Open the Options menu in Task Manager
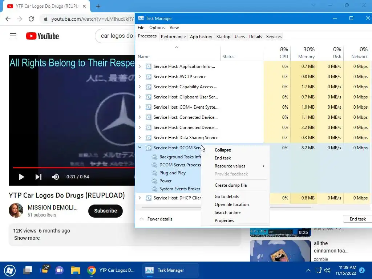The image size is (372, 279). 157,28
